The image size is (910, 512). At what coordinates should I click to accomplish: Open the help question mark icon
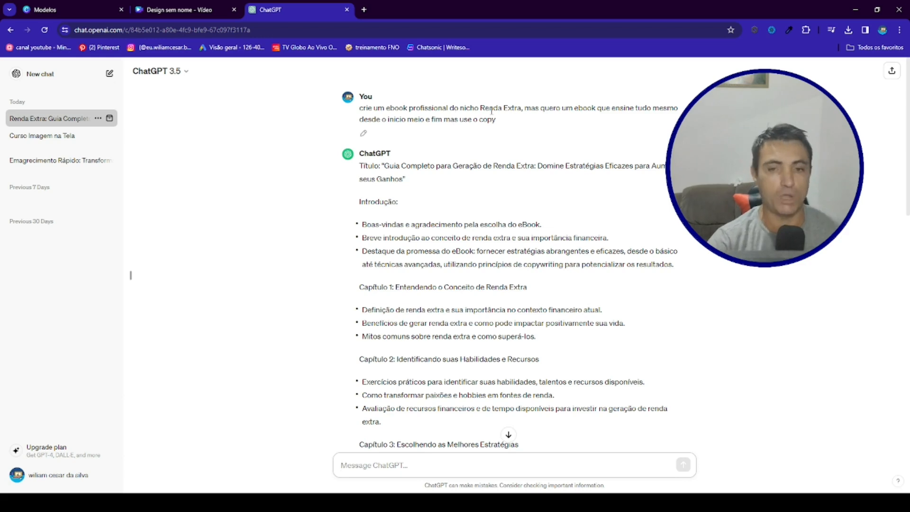[x=898, y=481]
